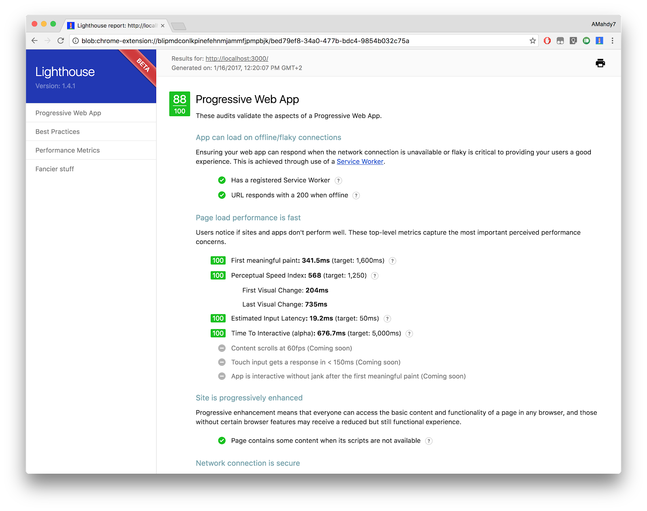The image size is (647, 511).
Task: Click the print report icon
Action: 600,63
